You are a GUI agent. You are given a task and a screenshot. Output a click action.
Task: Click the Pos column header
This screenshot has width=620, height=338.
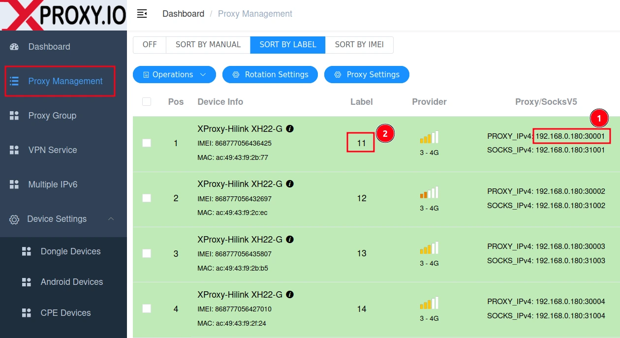pos(176,102)
